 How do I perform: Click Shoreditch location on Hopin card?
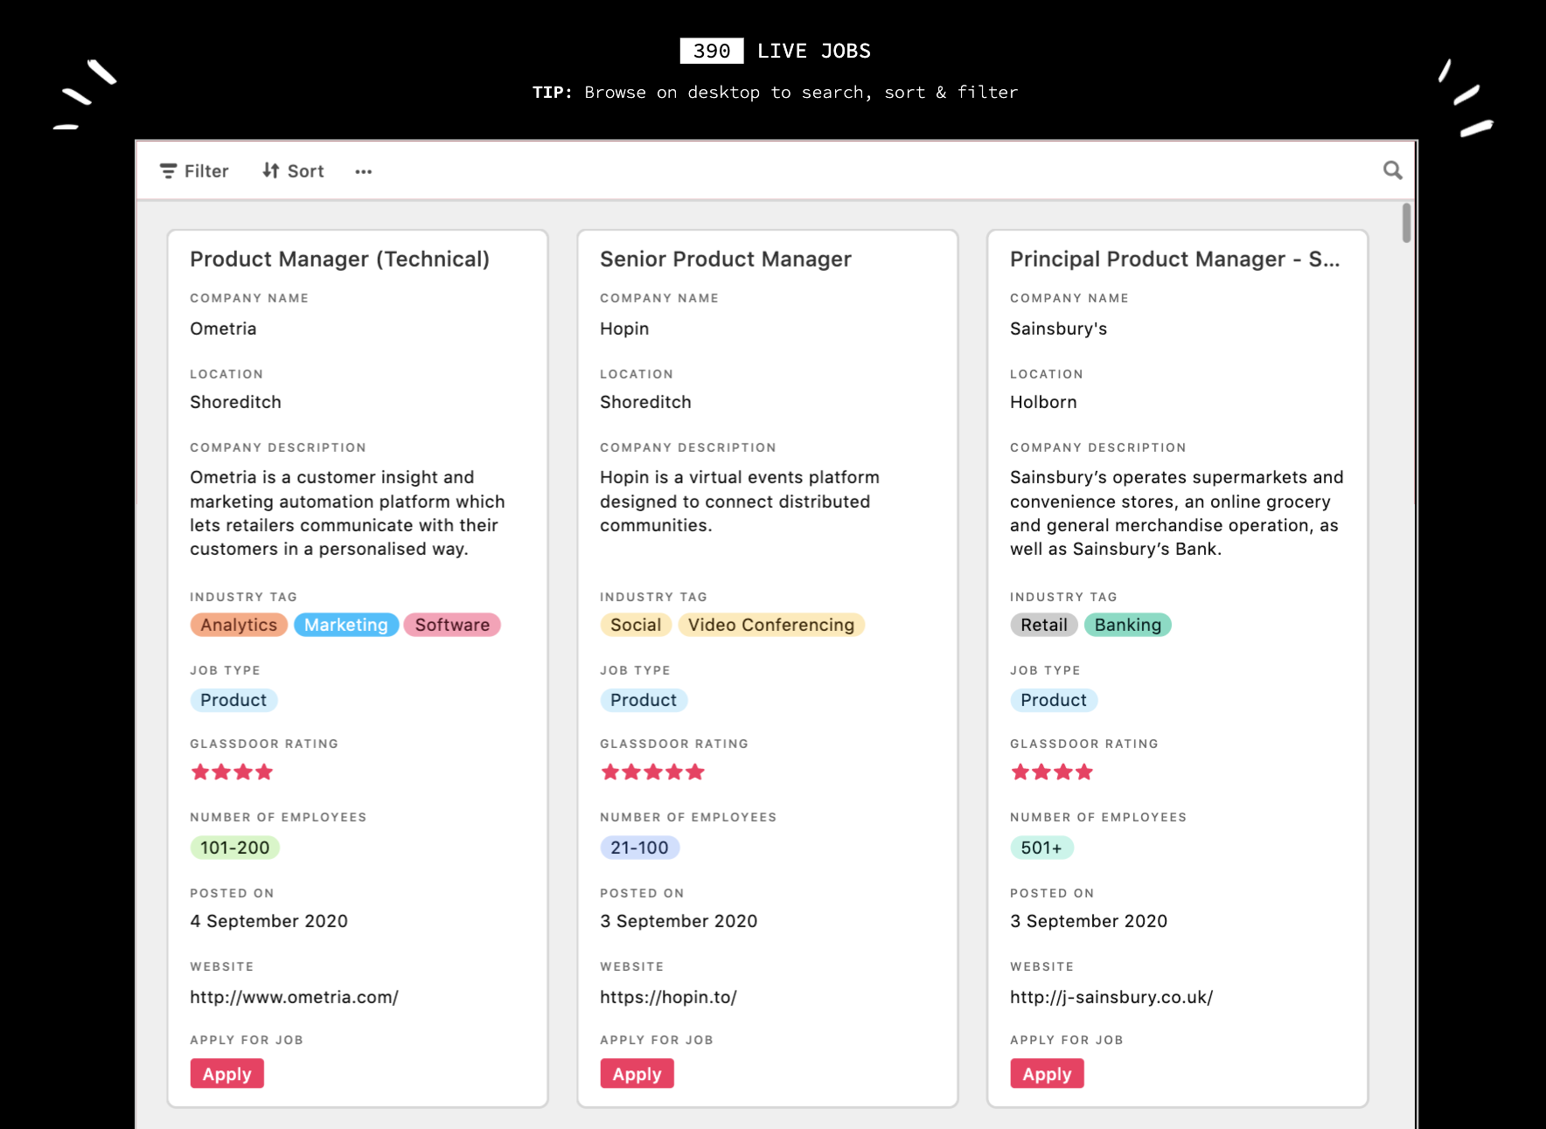click(x=646, y=402)
